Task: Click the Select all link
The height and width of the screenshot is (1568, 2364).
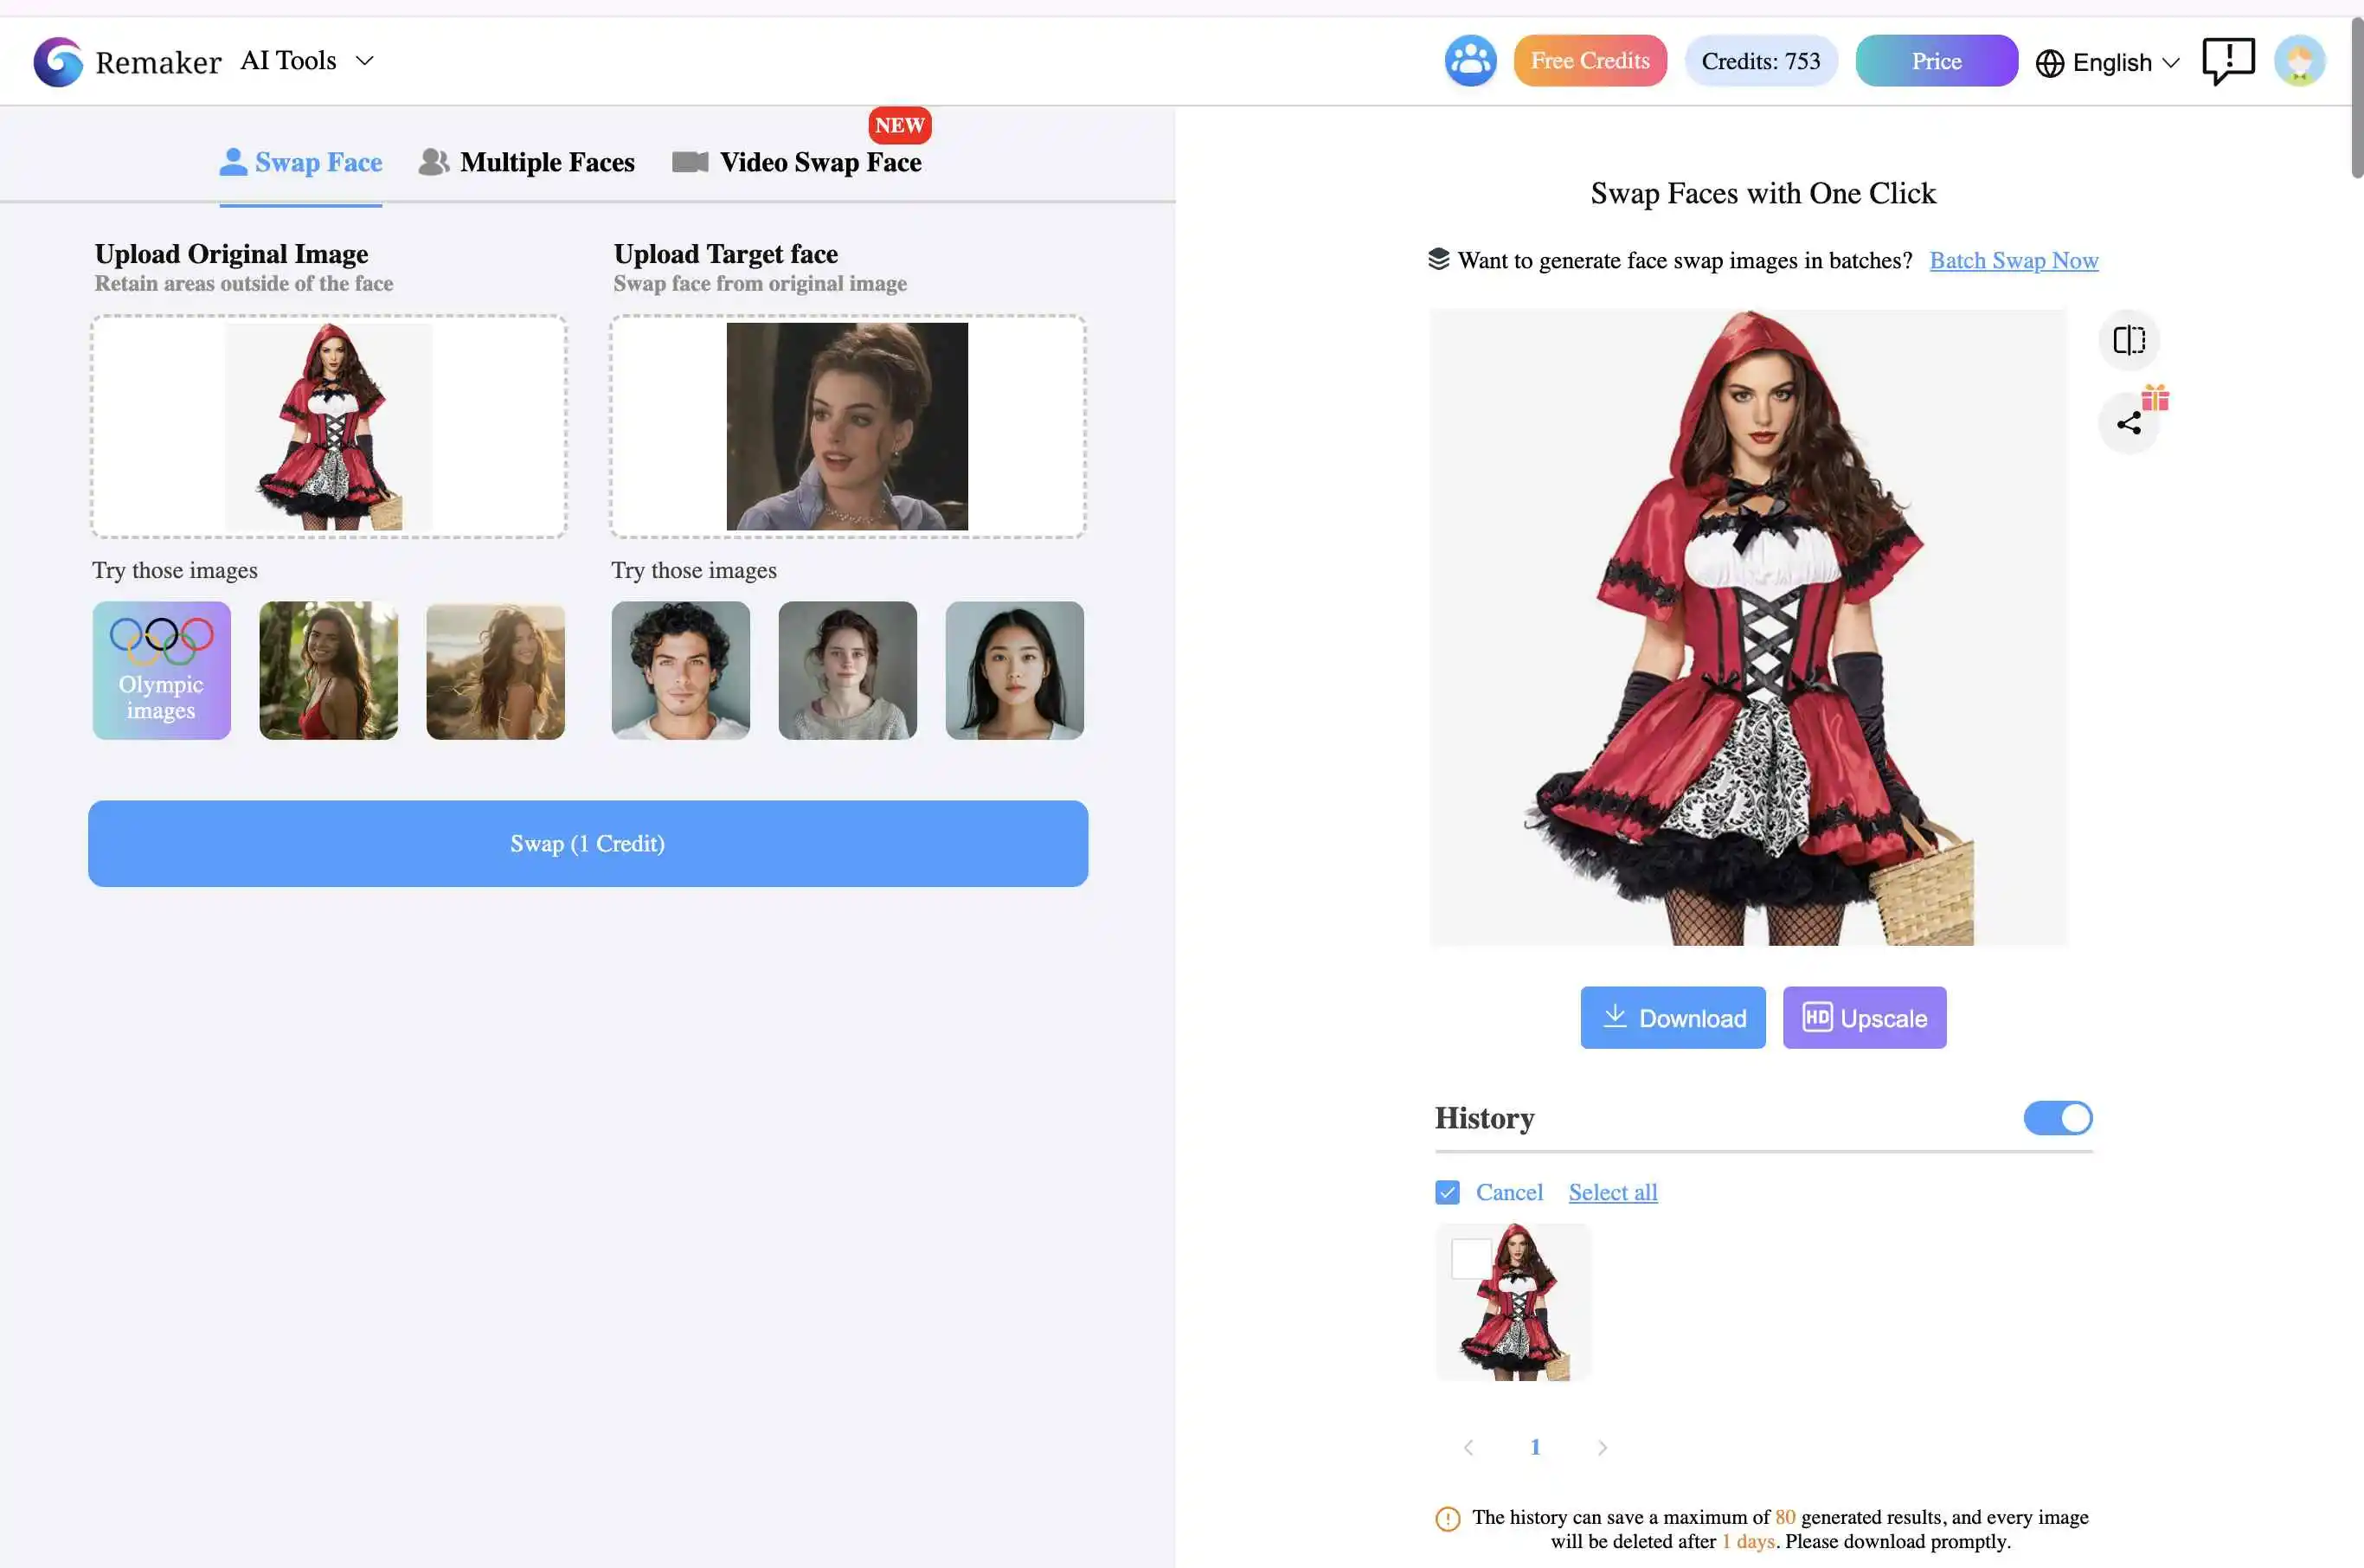Action: coord(1612,1192)
